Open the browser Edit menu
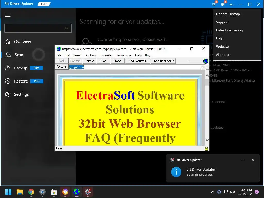Image resolution: width=264 pixels, height=198 pixels. 67,55
